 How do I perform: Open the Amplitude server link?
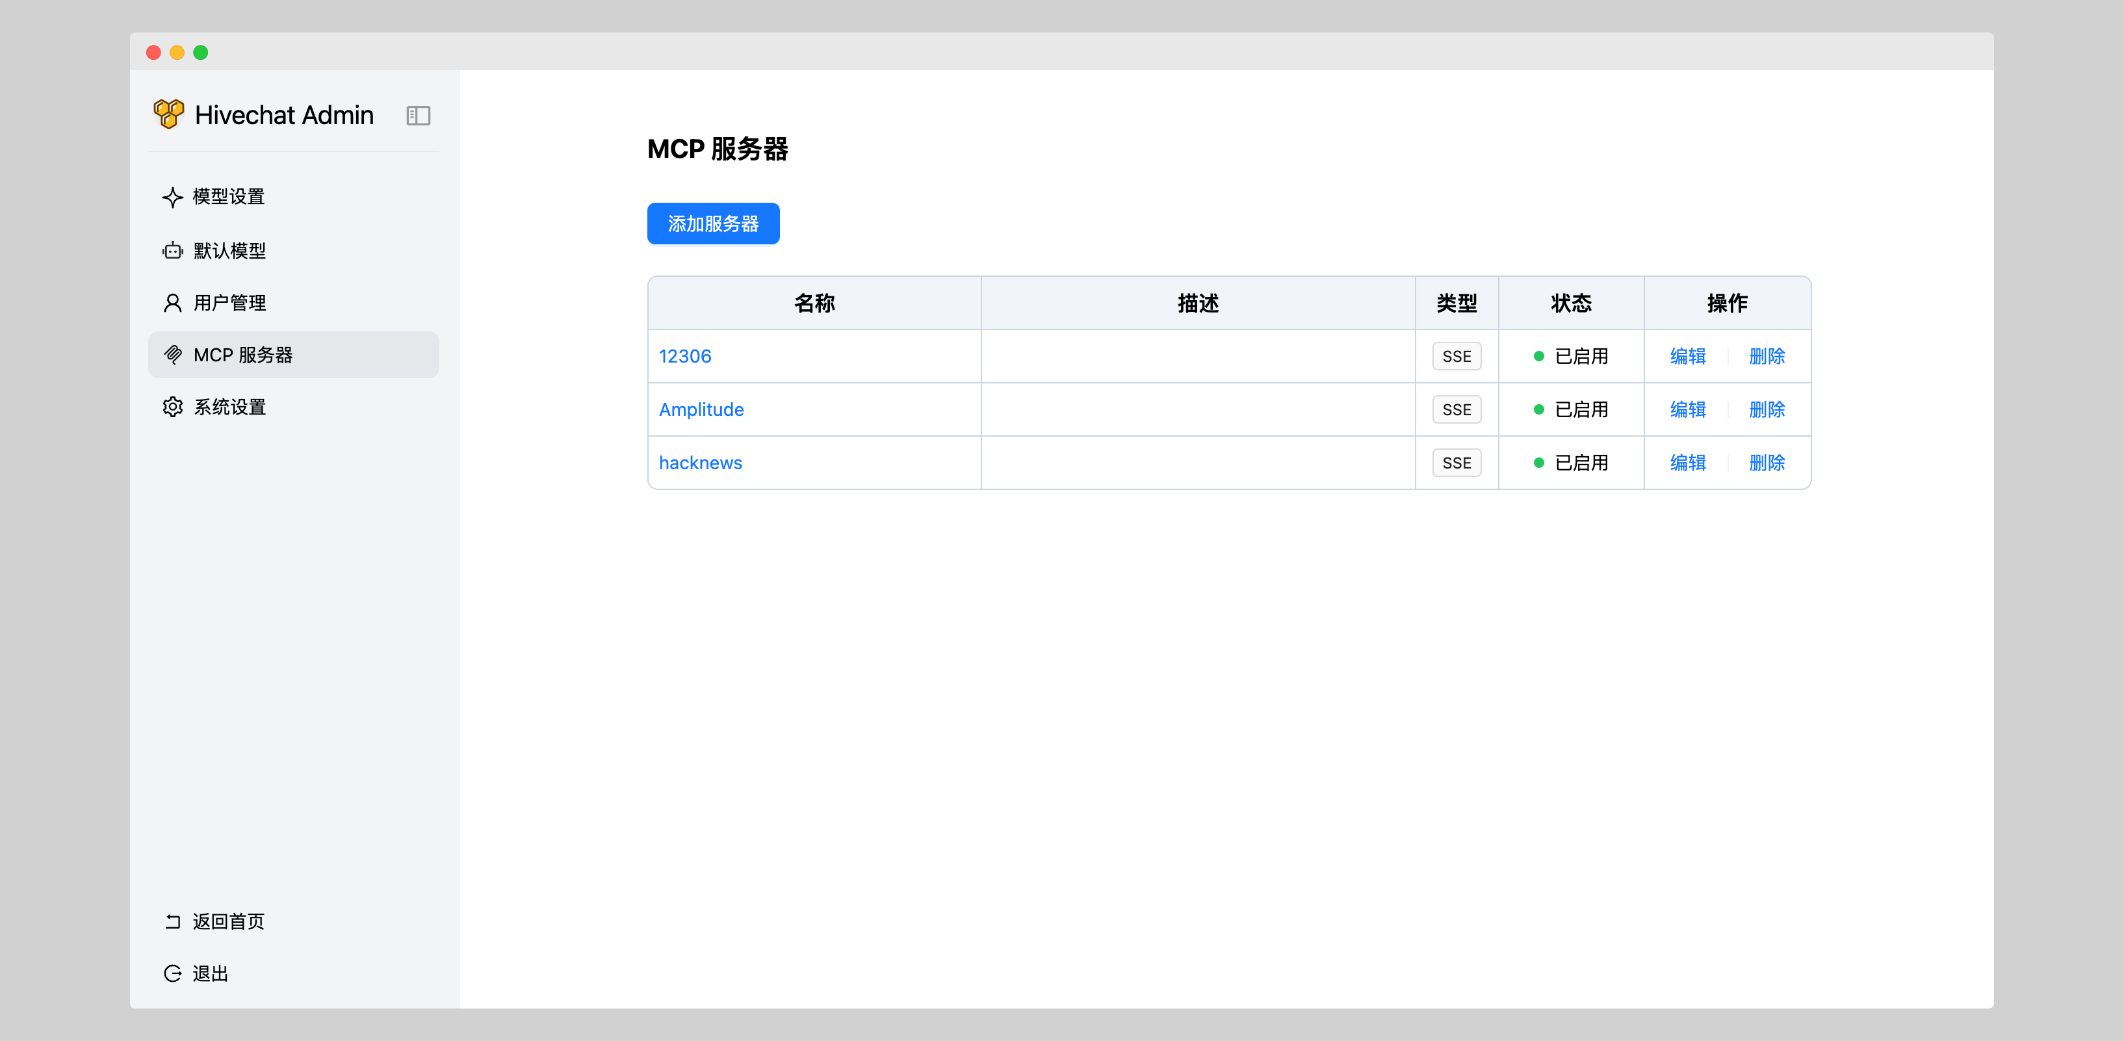pos(701,409)
